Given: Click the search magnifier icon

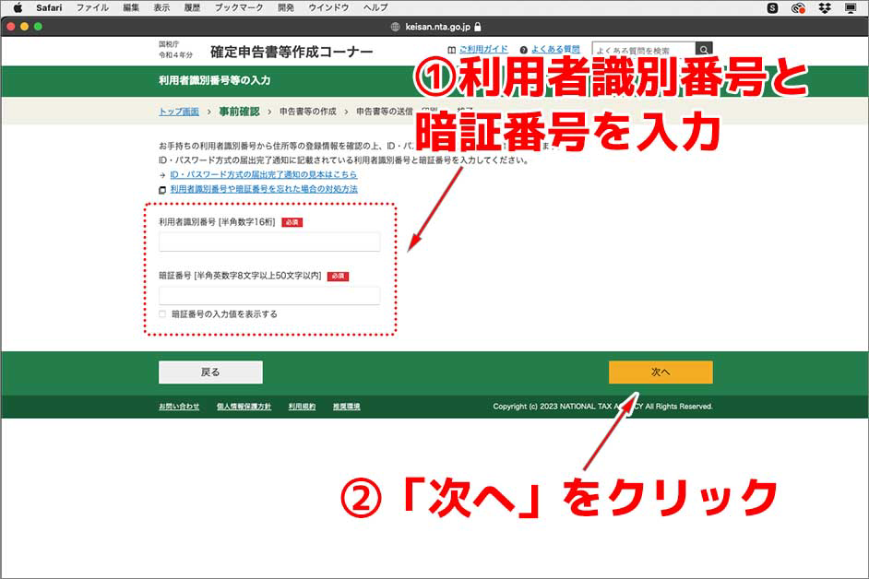Looking at the screenshot, I should coord(704,48).
